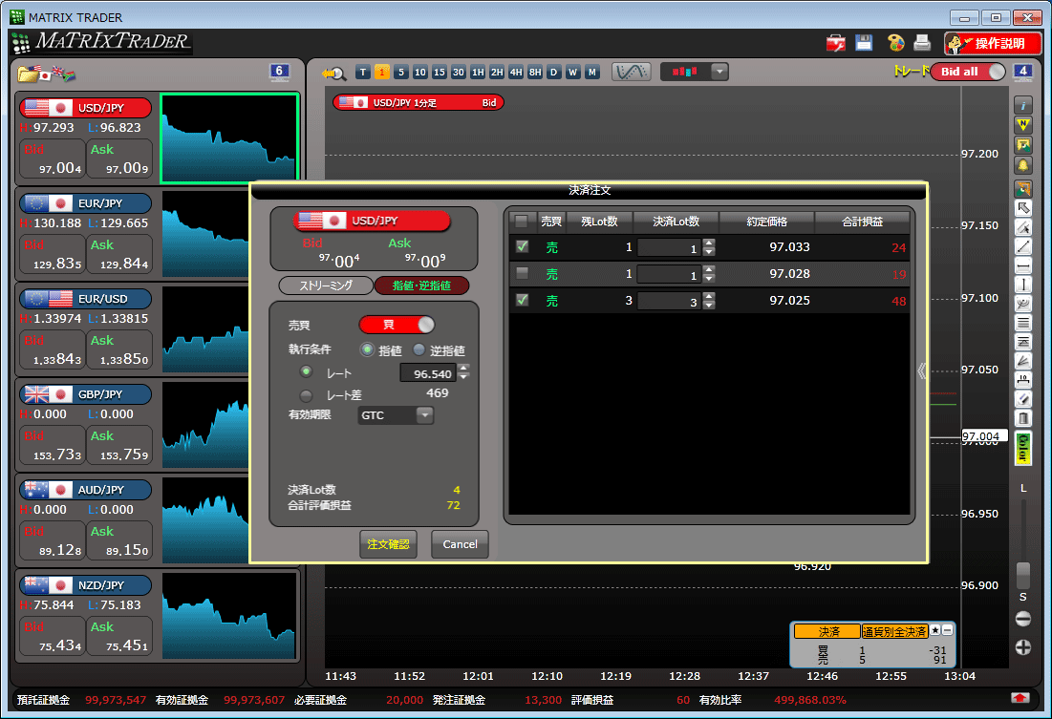Toggle the Bid all switch

point(968,71)
